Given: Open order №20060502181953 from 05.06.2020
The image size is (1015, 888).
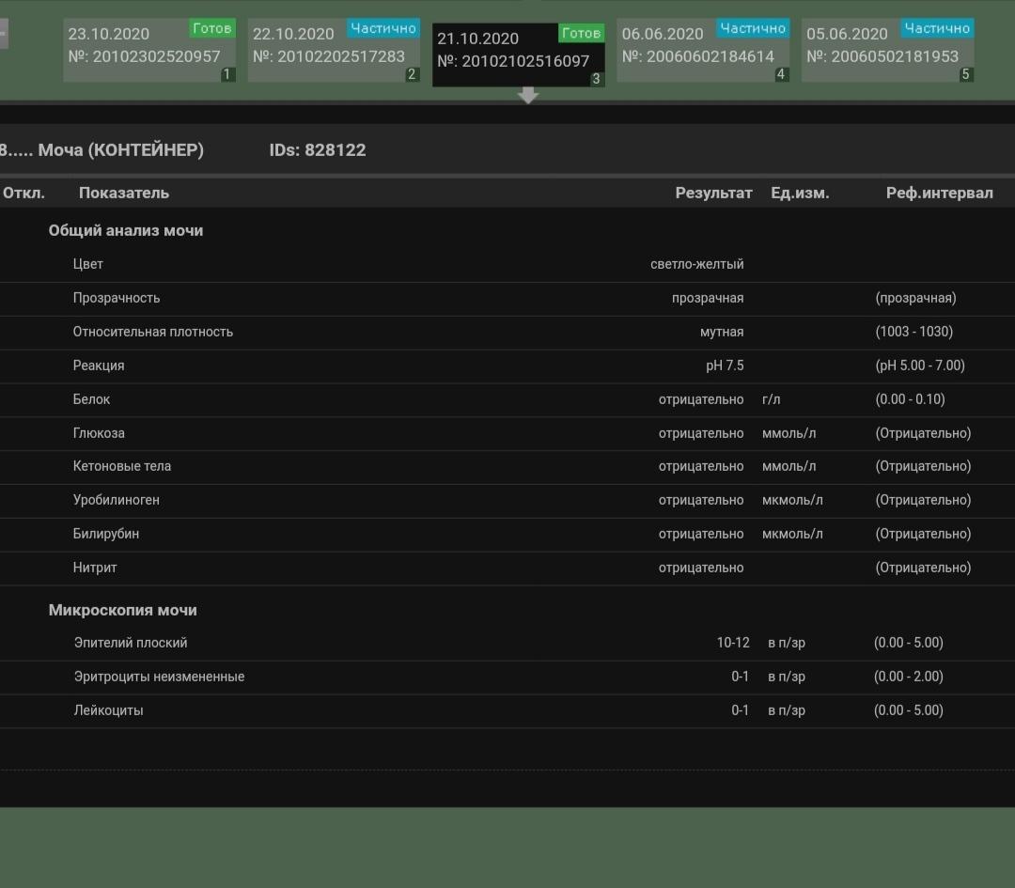Looking at the screenshot, I should coord(882,49).
